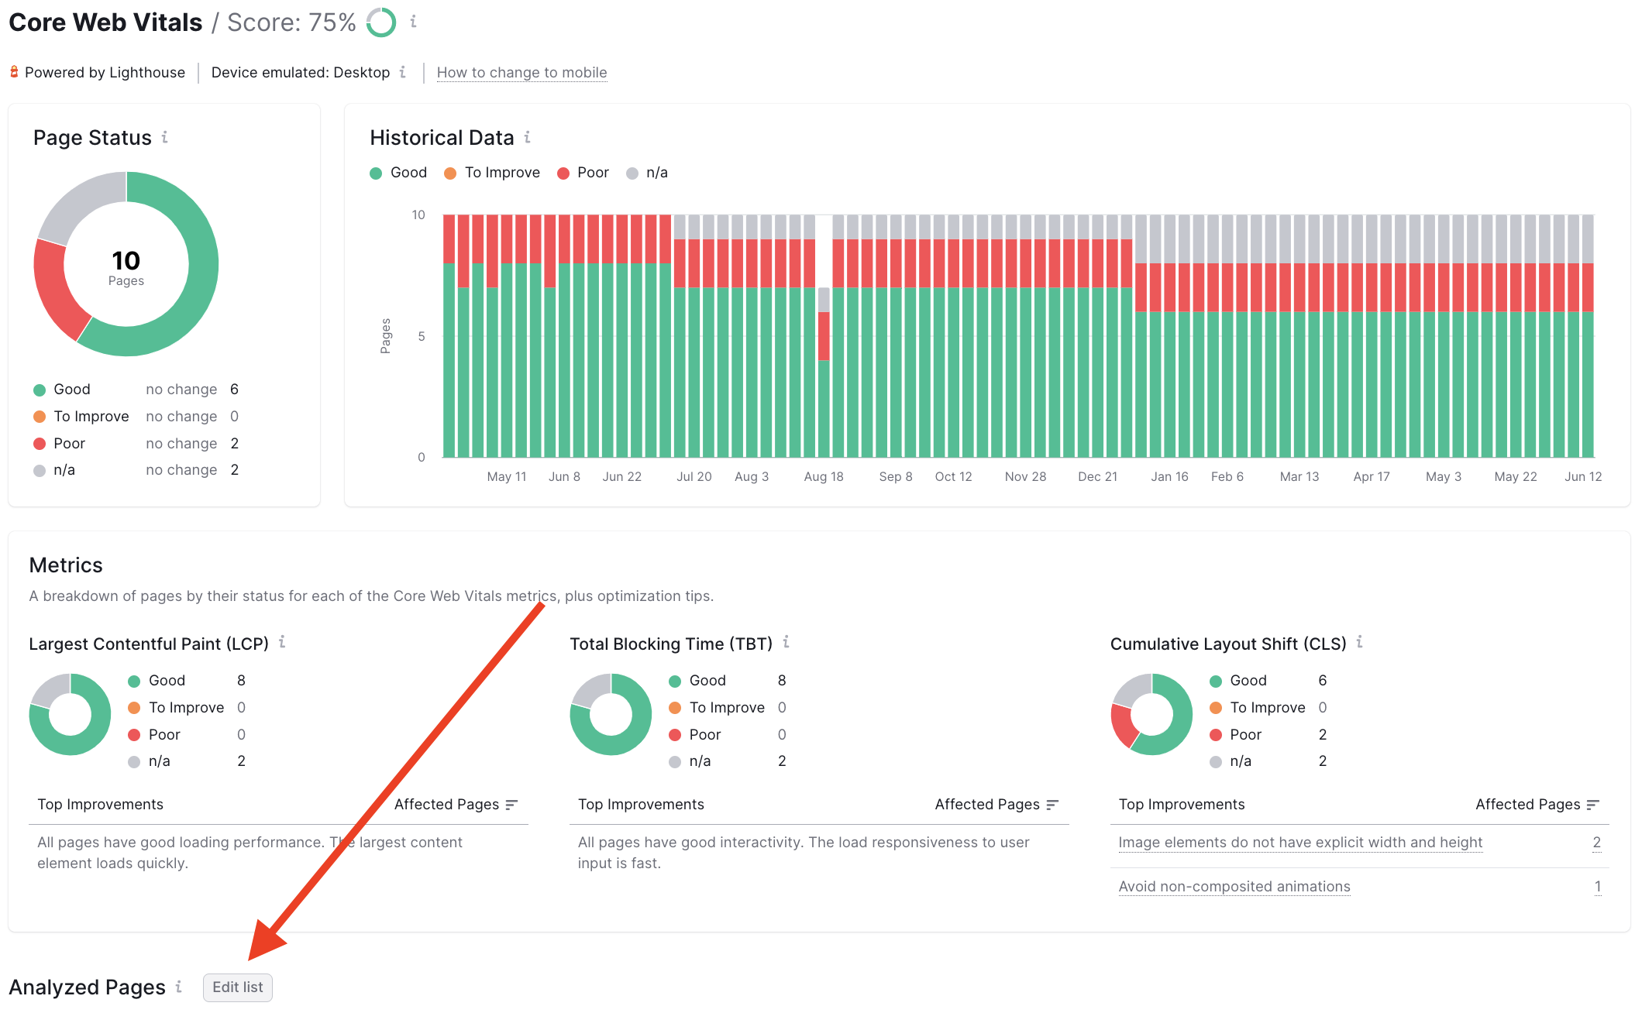This screenshot has height=1013, width=1635.
Task: Open the Page Status info tooltip icon
Action: point(164,138)
